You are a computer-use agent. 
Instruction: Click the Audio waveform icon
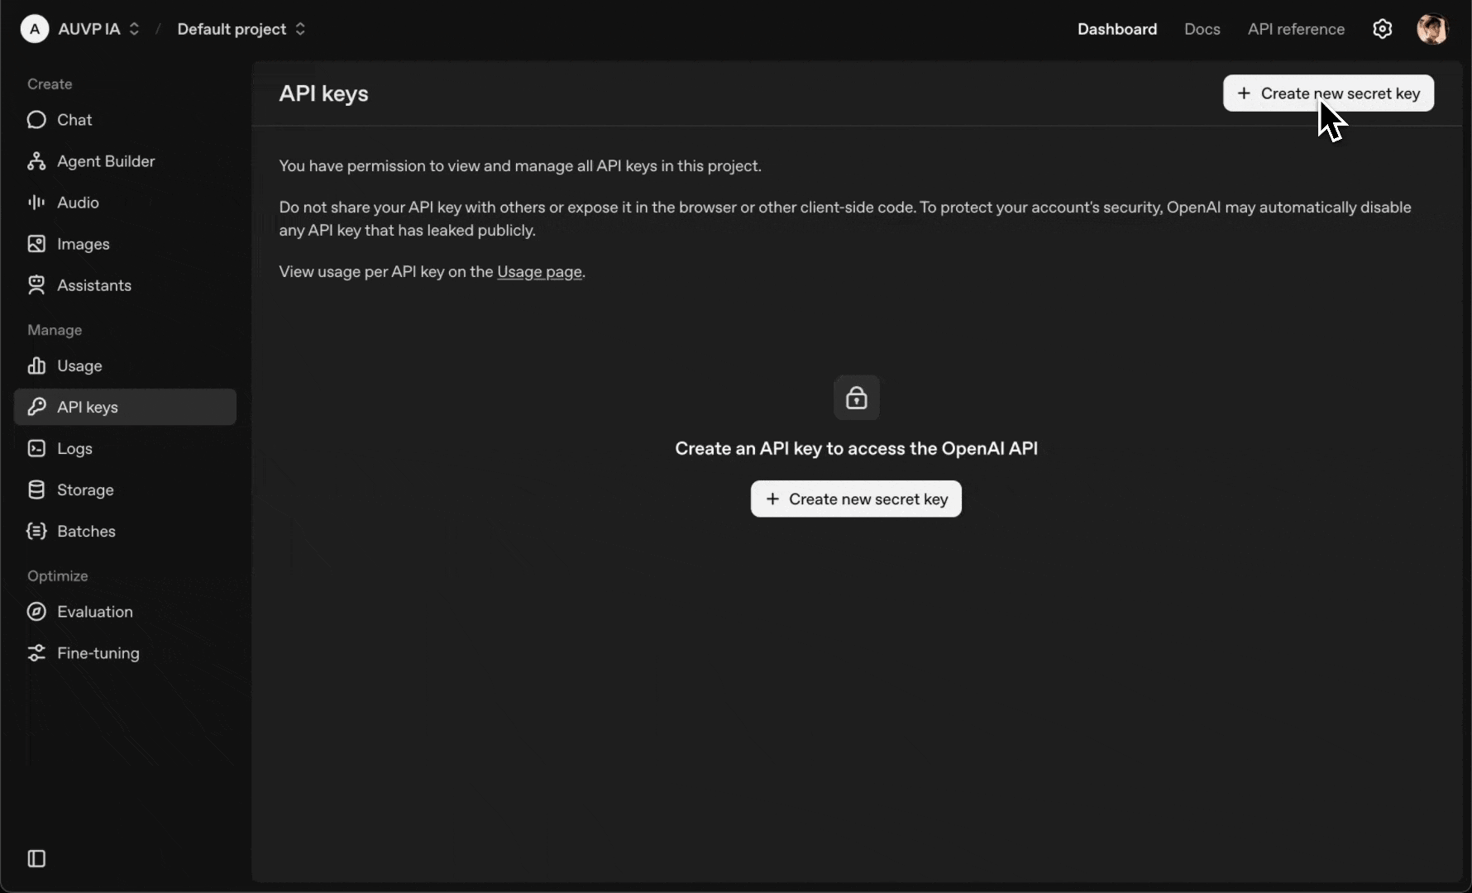pos(36,203)
